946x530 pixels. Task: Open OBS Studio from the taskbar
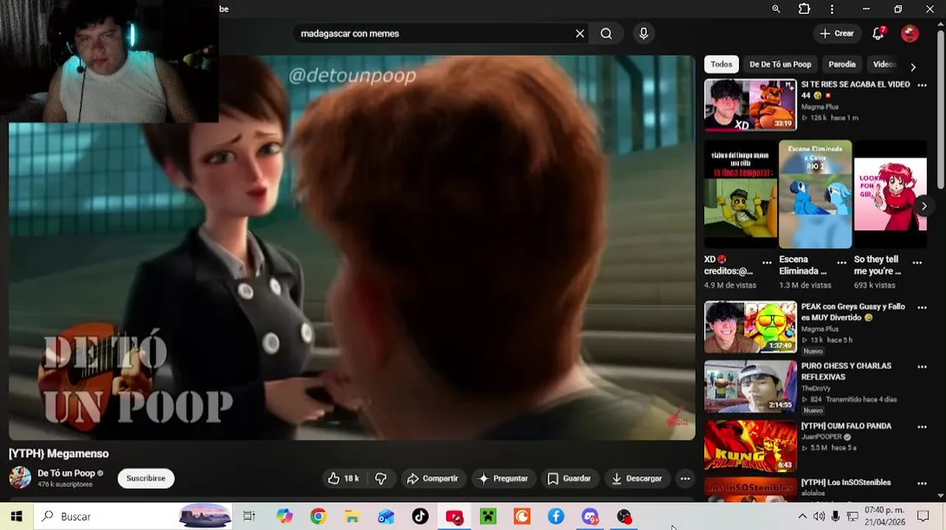coord(624,517)
